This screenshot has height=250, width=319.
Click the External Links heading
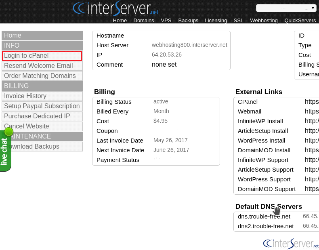pos(259,92)
